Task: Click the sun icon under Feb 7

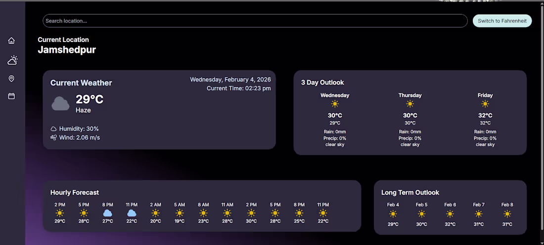Action: point(479,214)
